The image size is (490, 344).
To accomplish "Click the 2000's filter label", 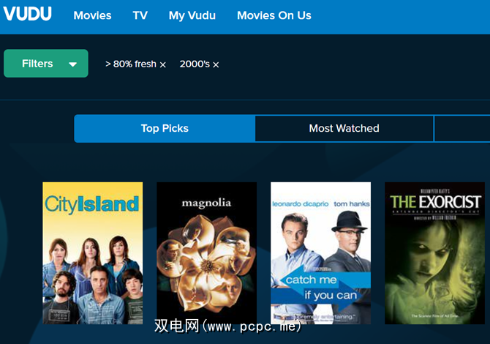I will pyautogui.click(x=195, y=64).
